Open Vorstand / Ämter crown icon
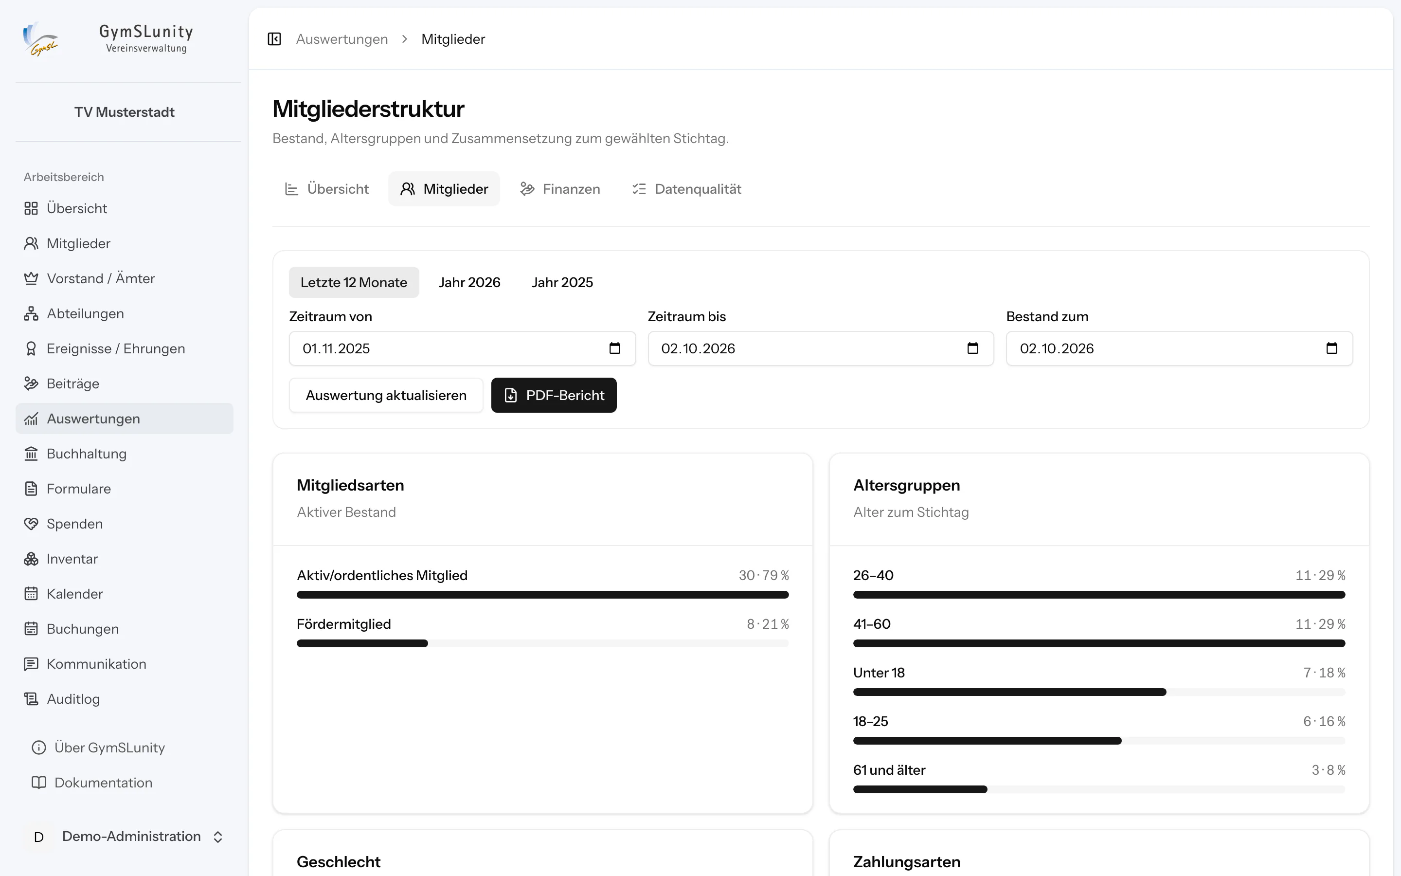This screenshot has width=1401, height=876. click(31, 279)
